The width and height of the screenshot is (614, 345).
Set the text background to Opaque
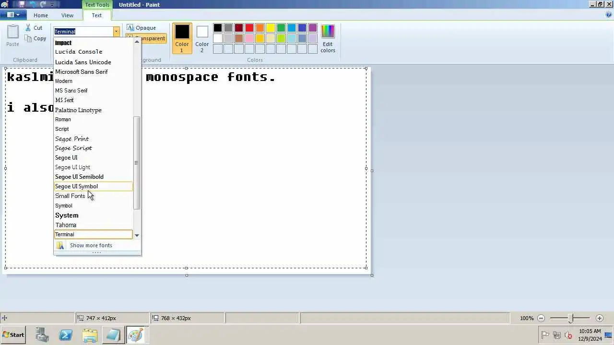pos(142,28)
